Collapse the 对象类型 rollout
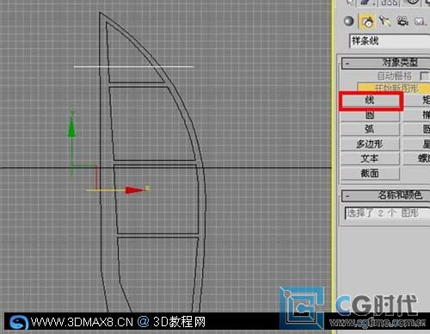The image size is (430, 334). point(386,63)
